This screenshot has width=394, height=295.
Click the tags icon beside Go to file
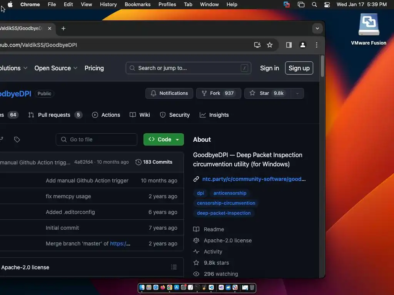coord(17,139)
